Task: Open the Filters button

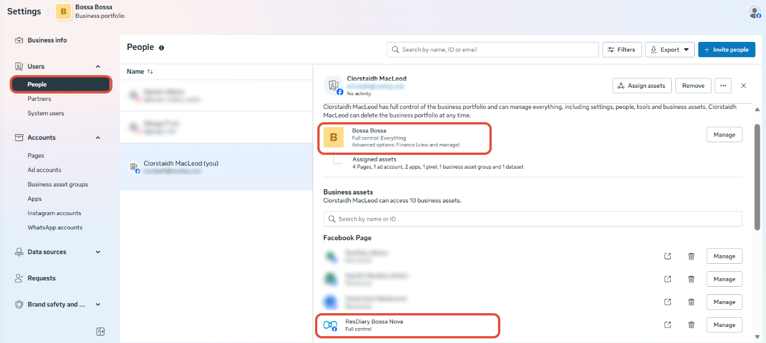Action: (622, 49)
